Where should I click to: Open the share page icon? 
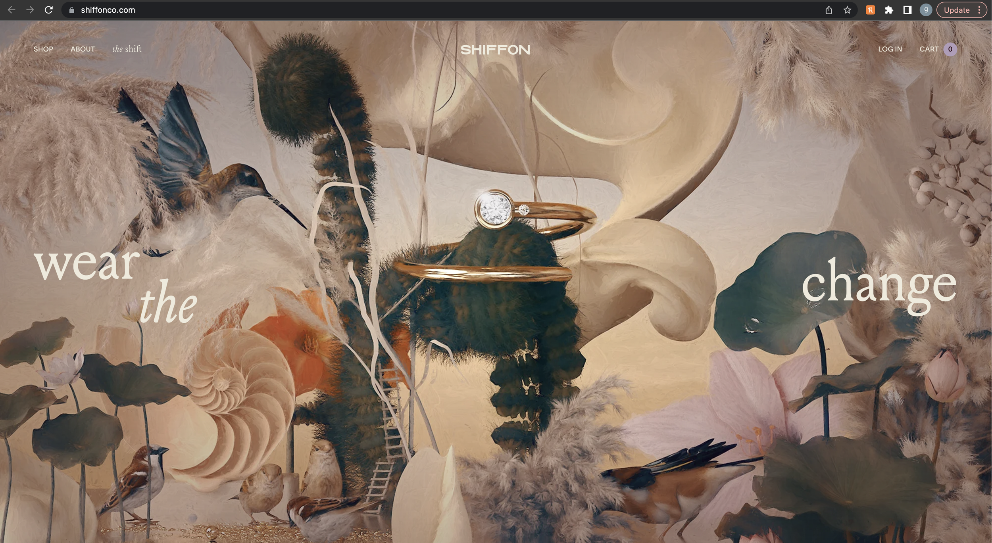tap(829, 10)
